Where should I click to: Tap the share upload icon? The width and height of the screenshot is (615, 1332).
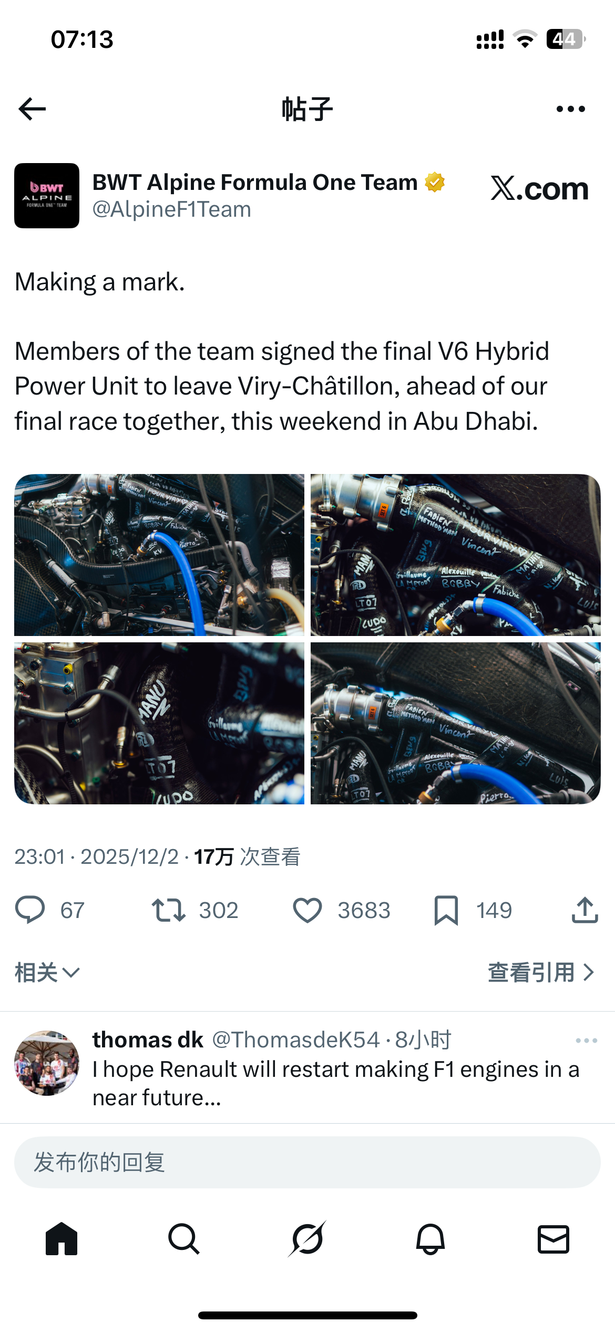(x=585, y=910)
